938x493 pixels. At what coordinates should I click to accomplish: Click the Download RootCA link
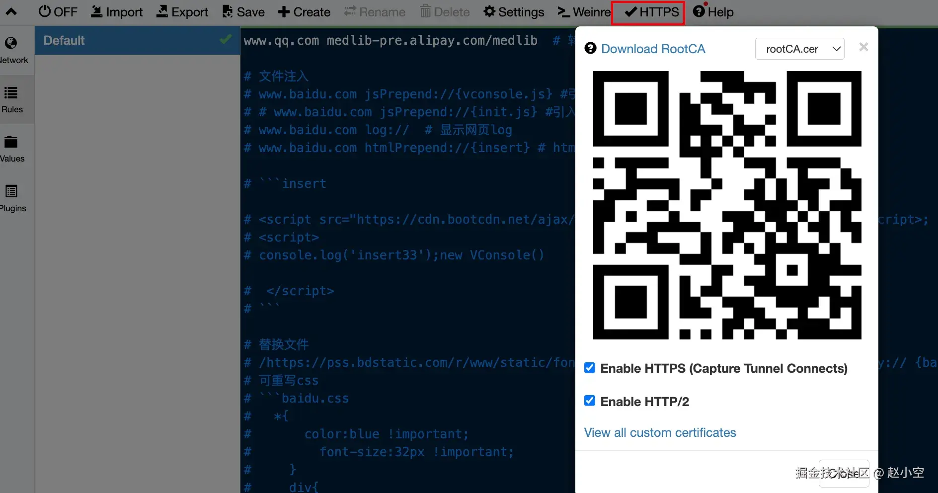tap(653, 49)
